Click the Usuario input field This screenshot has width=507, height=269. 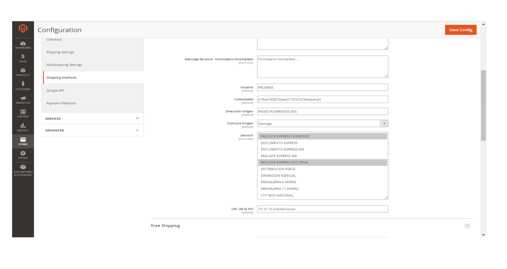pos(322,87)
